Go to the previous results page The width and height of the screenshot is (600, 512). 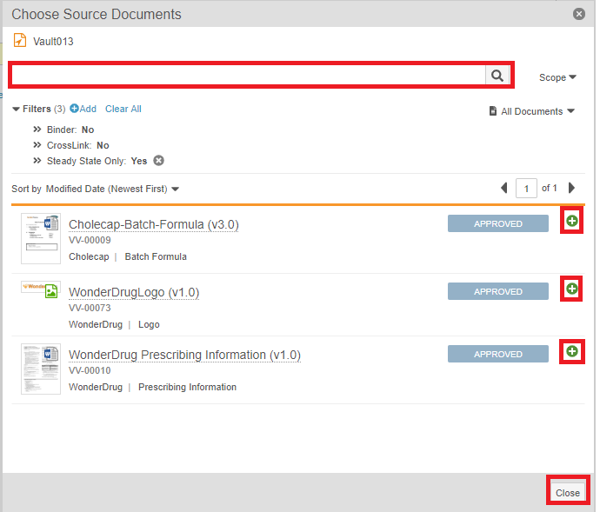503,188
